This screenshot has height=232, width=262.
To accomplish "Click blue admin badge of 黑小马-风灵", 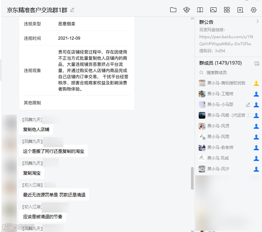I will pyautogui.click(x=256, y=126).
